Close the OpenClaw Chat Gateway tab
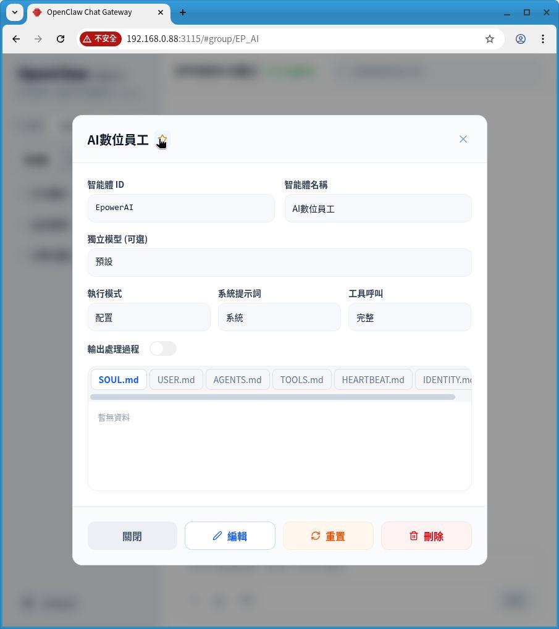The image size is (559, 629). [x=161, y=12]
